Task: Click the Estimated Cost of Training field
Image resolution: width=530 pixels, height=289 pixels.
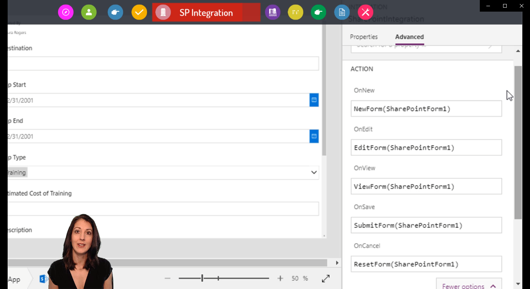Action: [163, 209]
